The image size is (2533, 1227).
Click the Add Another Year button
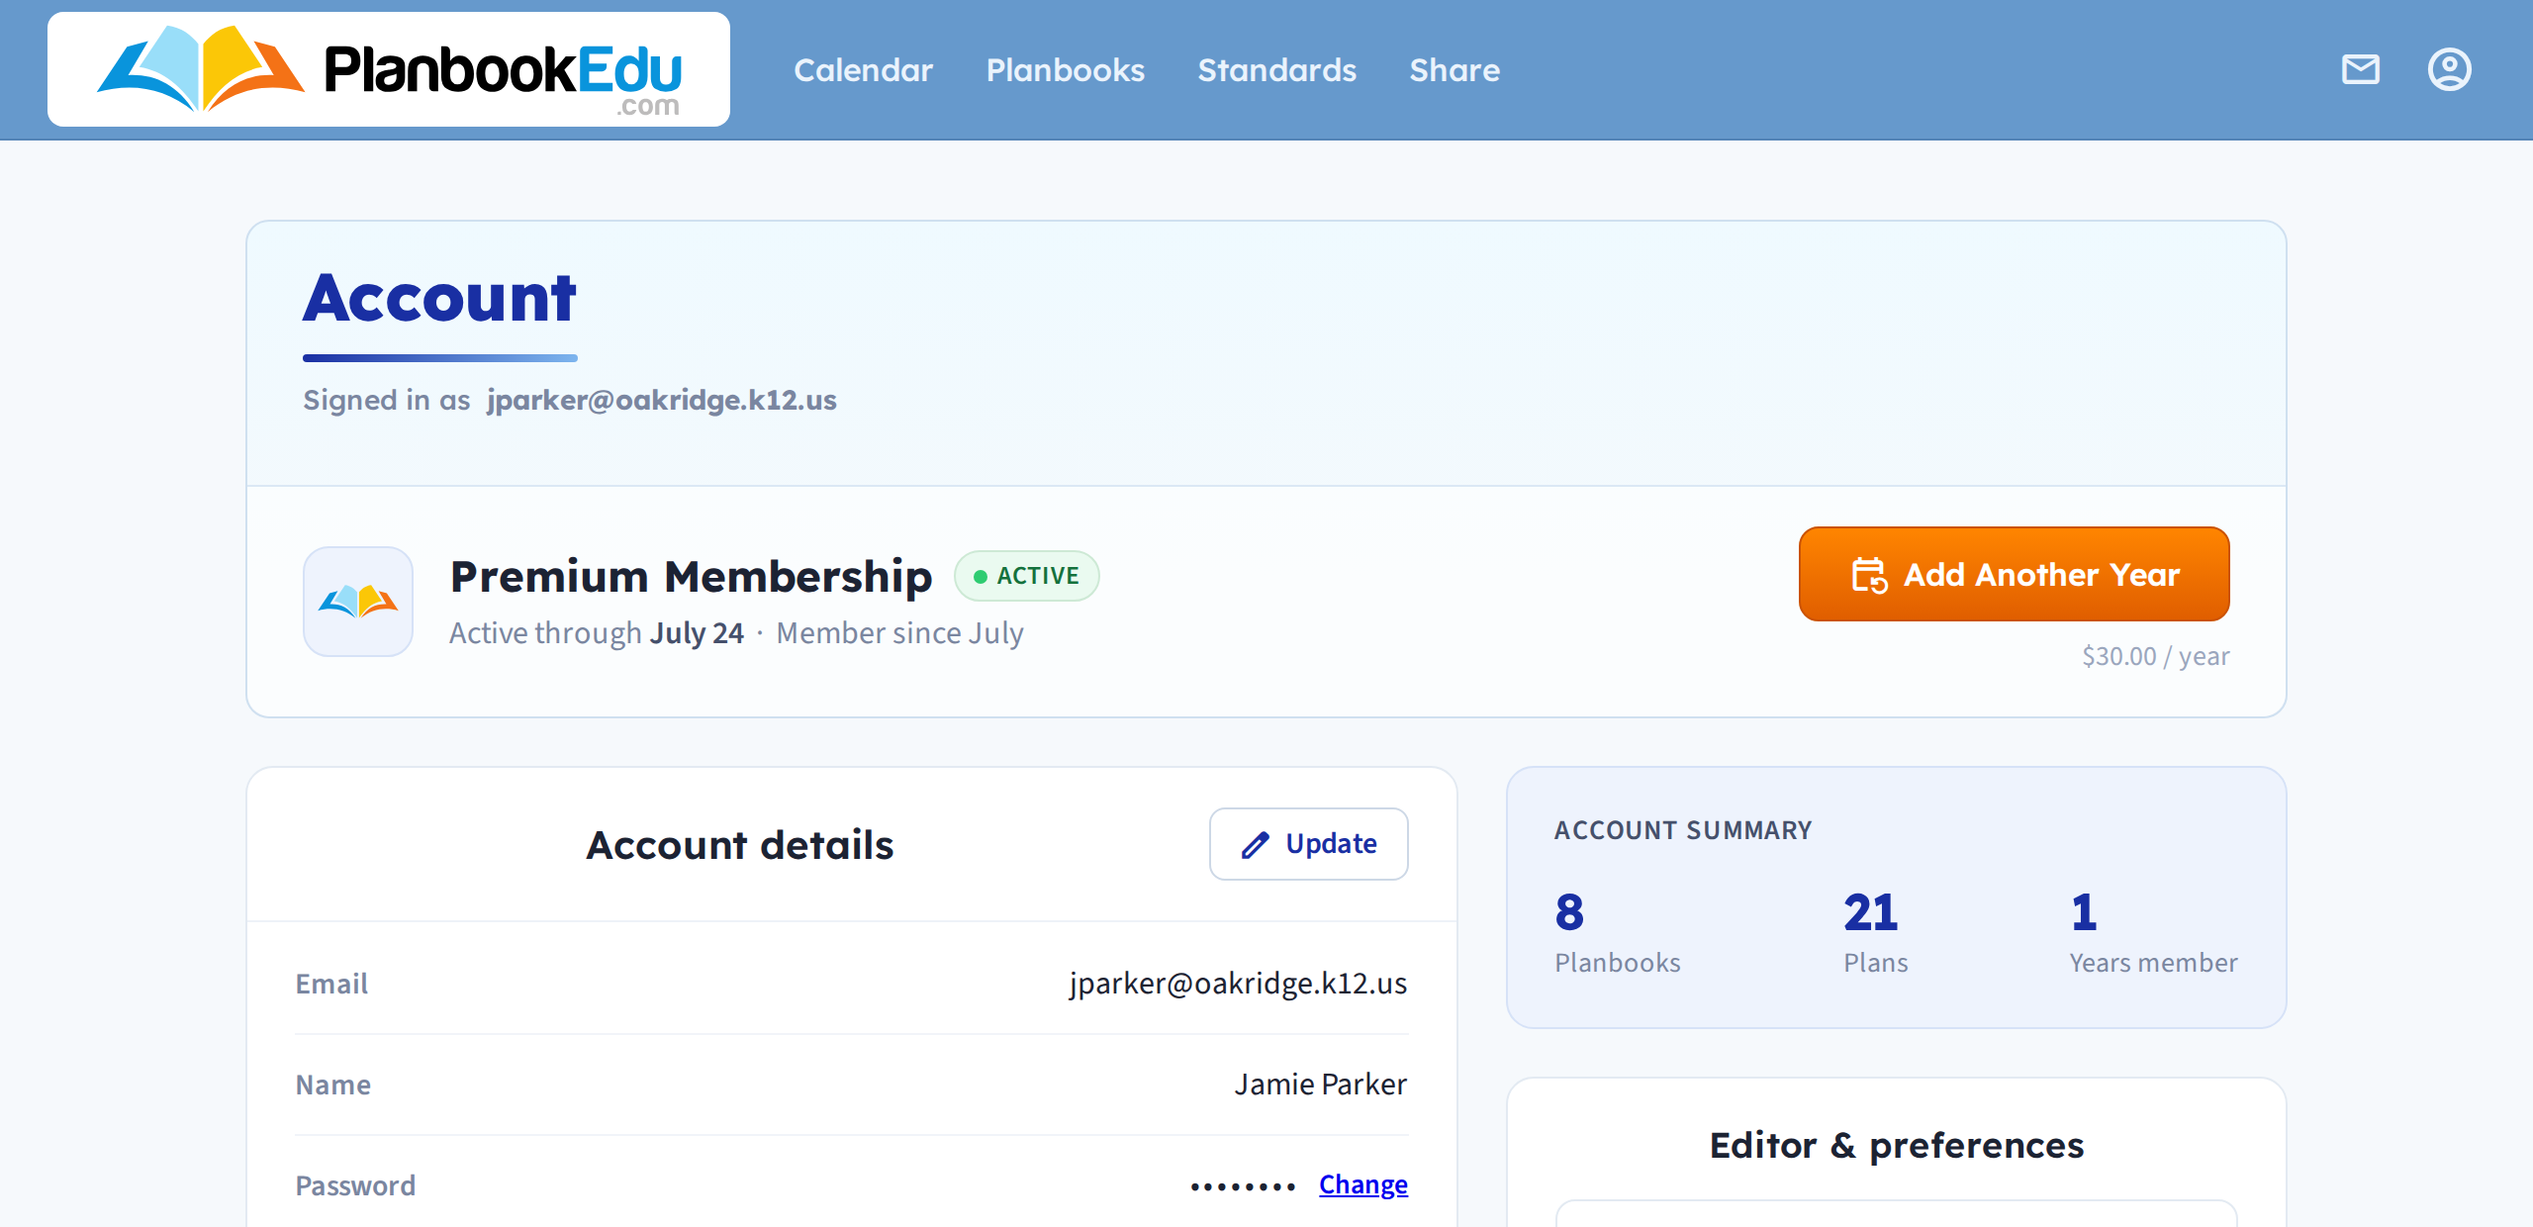tap(2015, 574)
